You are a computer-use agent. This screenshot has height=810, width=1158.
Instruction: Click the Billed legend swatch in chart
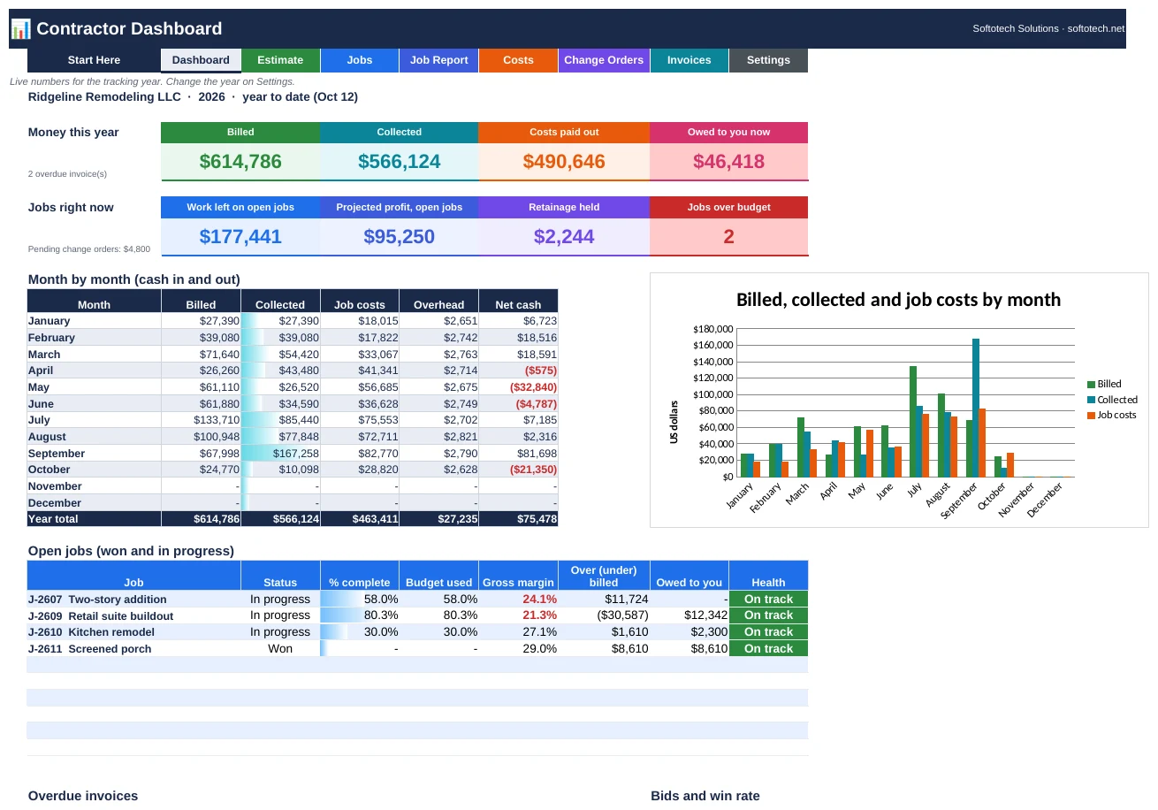pyautogui.click(x=1092, y=384)
